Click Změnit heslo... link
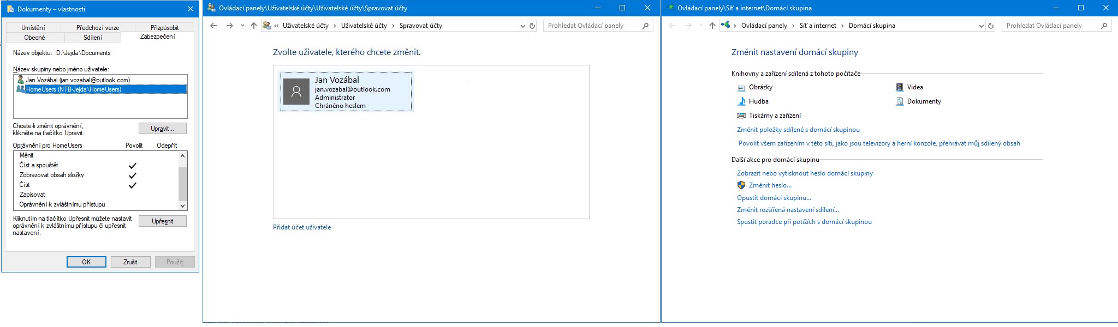 coord(770,185)
